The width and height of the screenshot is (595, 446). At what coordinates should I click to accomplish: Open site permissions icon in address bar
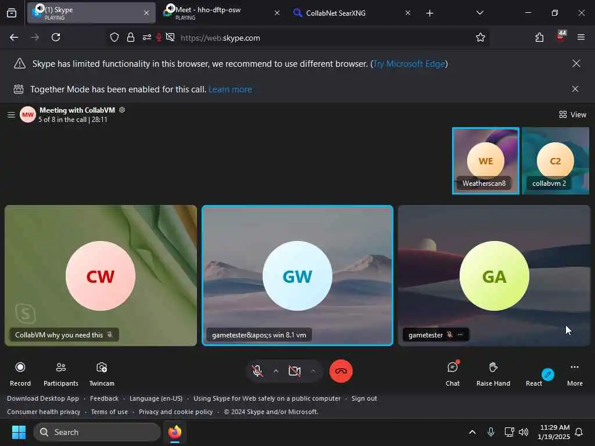[147, 37]
